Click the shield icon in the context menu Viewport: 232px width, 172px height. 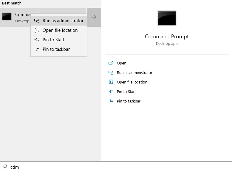(37, 21)
